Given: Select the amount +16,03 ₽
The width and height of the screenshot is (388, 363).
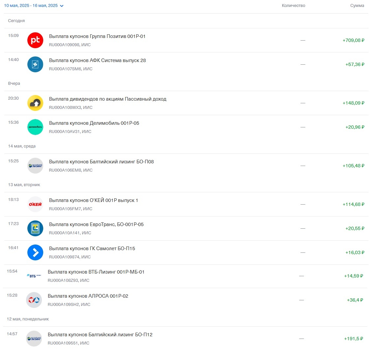Looking at the screenshot, I should click(x=355, y=252).
